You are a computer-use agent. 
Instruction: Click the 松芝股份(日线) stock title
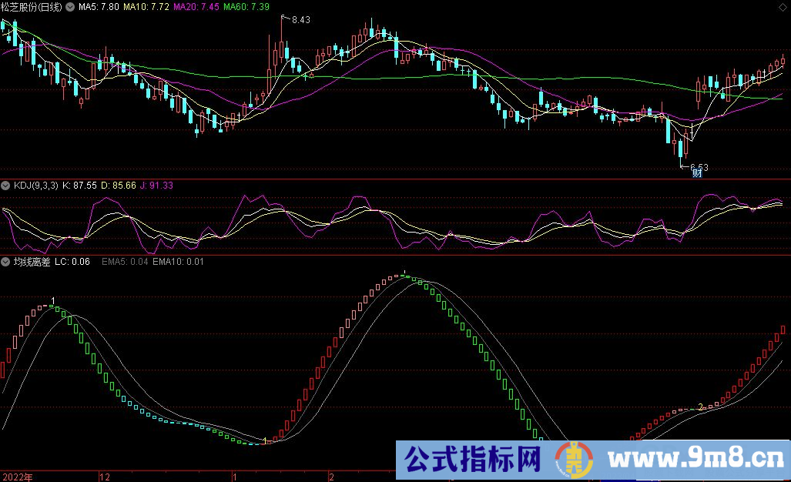point(32,7)
